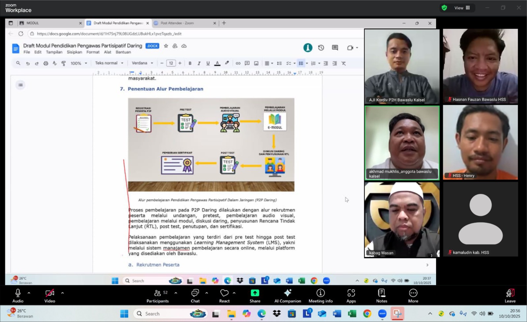Screen dimensions: 527x322
Task: Open AI Companion
Action: (288, 295)
